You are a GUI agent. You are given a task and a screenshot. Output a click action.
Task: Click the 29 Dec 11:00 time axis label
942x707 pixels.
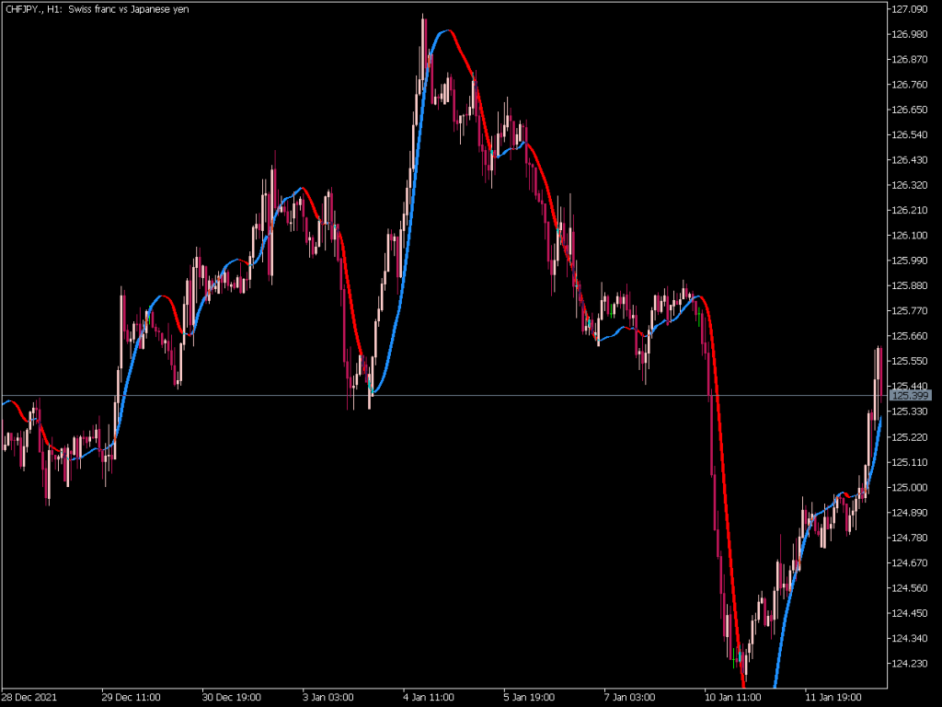[132, 697]
